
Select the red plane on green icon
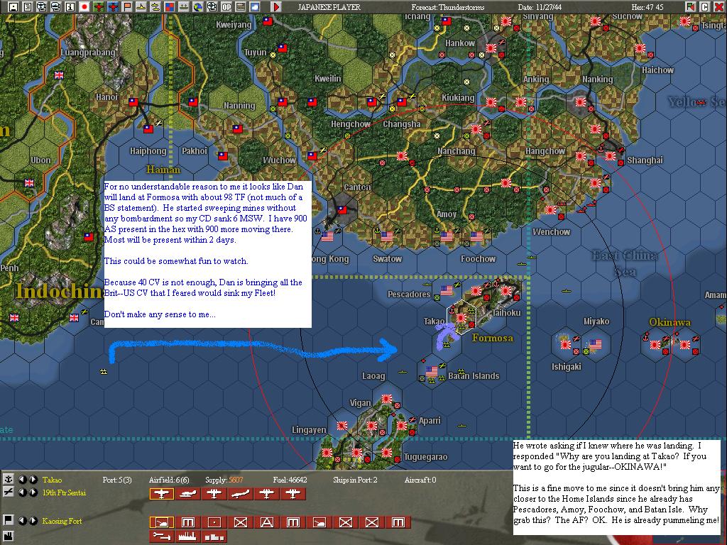pos(99,7)
